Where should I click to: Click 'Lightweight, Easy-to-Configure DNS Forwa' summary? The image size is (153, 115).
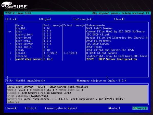point(117,56)
